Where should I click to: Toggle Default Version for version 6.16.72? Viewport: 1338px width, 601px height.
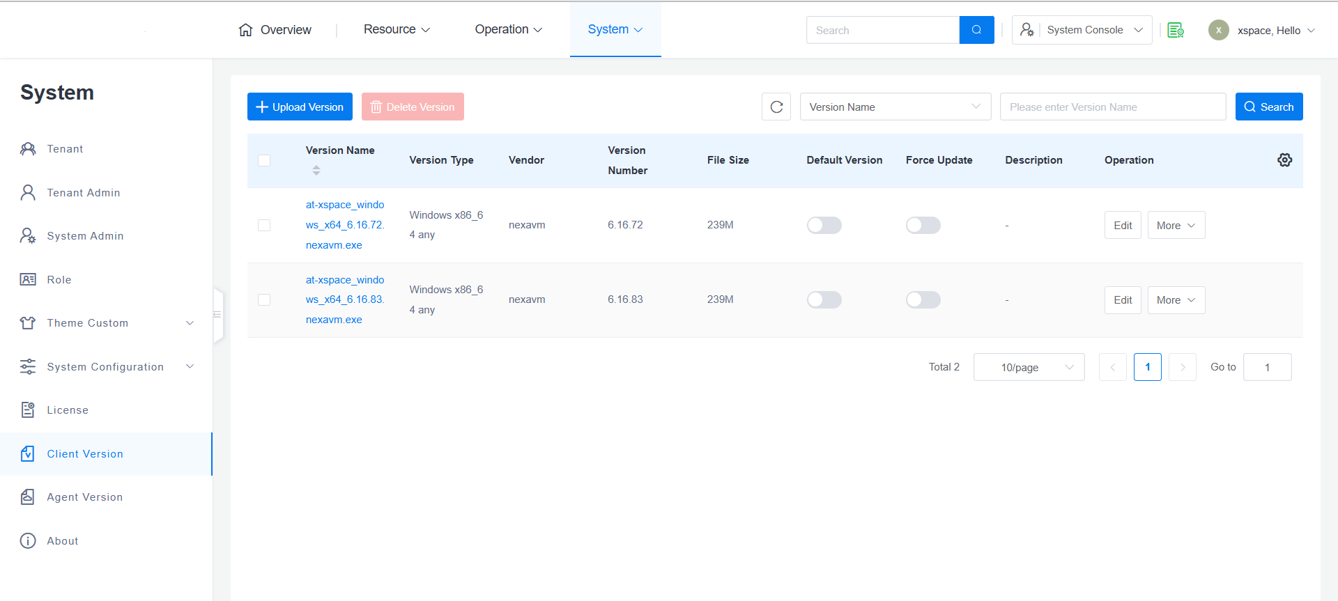pyautogui.click(x=824, y=225)
